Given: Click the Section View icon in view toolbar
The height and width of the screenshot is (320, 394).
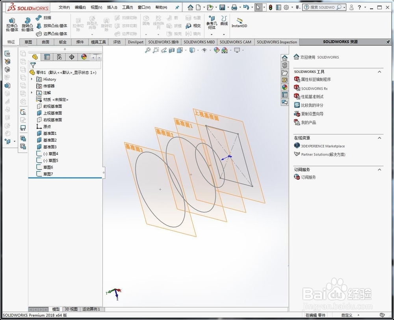Looking at the screenshot, I should [x=172, y=50].
